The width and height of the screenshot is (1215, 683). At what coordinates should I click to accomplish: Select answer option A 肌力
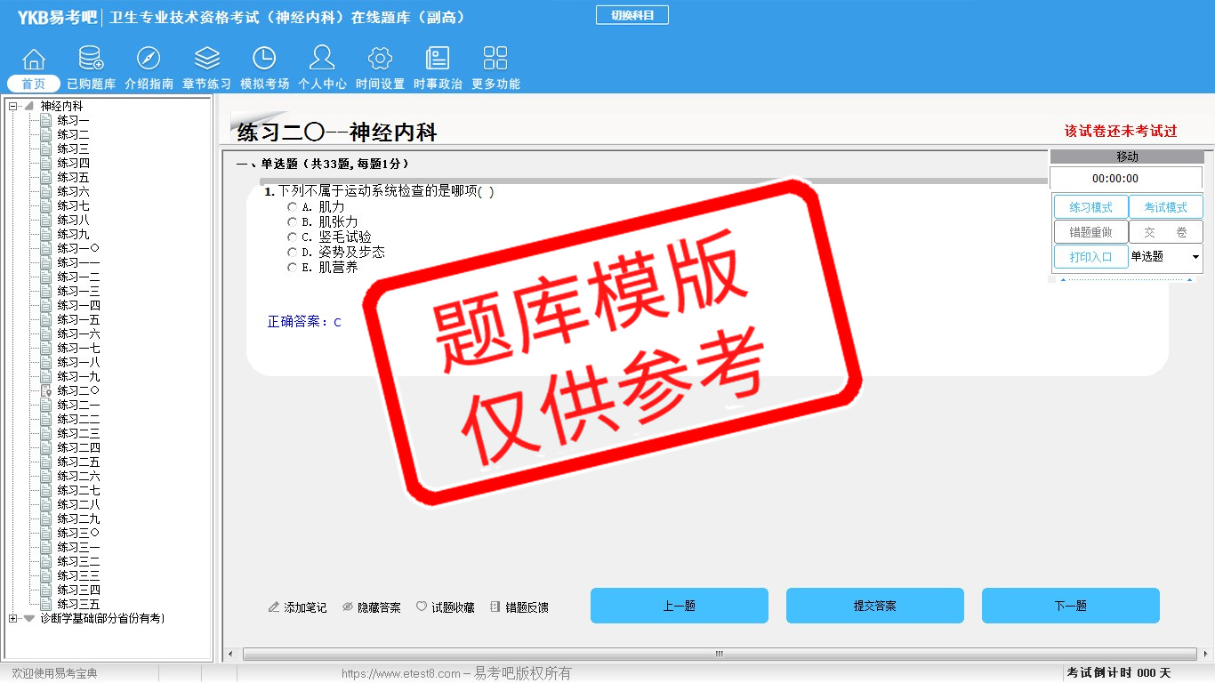[x=292, y=207]
